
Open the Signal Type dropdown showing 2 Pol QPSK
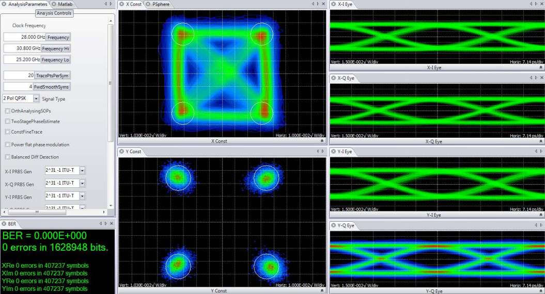(36, 99)
